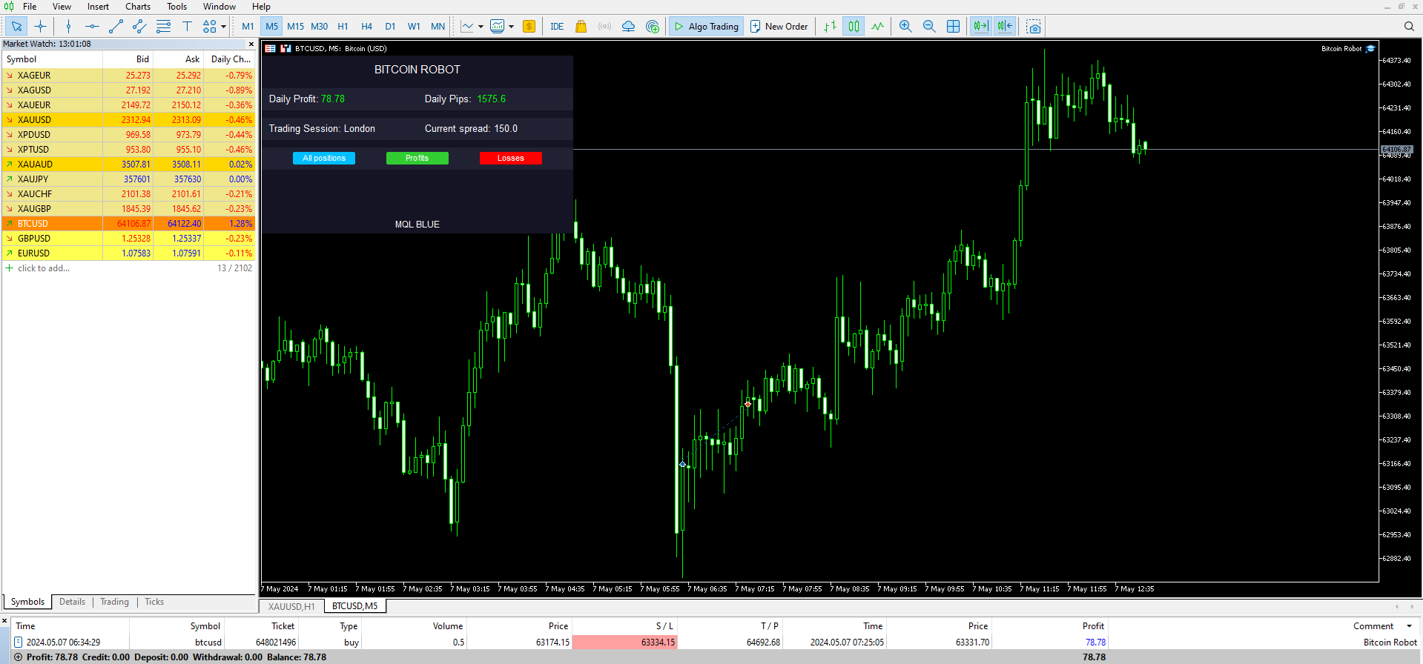
Task: Expand the shapes objects dropdown arrow
Action: point(223,27)
